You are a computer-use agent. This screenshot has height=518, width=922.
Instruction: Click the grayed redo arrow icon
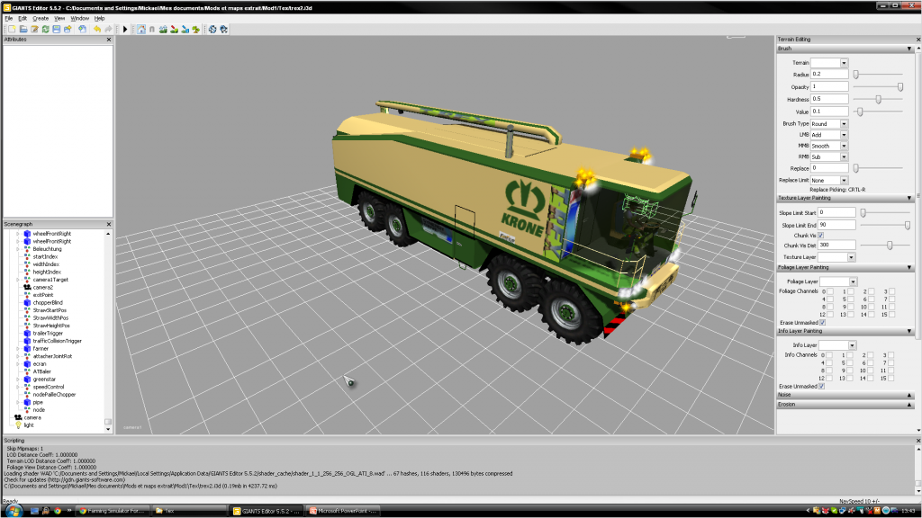[x=108, y=29]
